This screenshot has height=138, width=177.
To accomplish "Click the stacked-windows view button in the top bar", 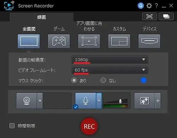I will (166, 17).
